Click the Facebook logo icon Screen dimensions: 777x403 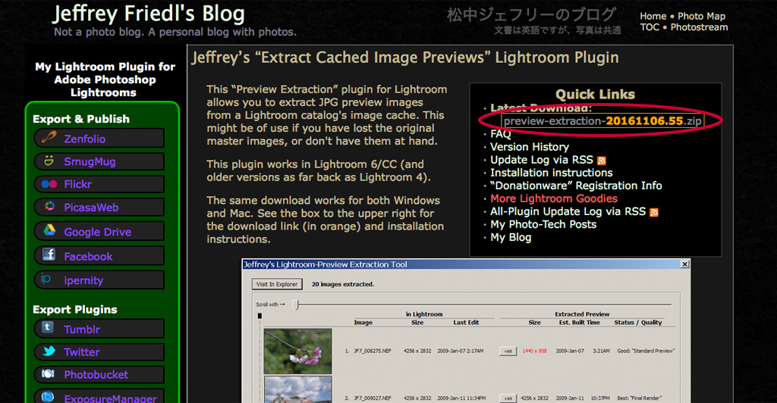pyautogui.click(x=49, y=255)
